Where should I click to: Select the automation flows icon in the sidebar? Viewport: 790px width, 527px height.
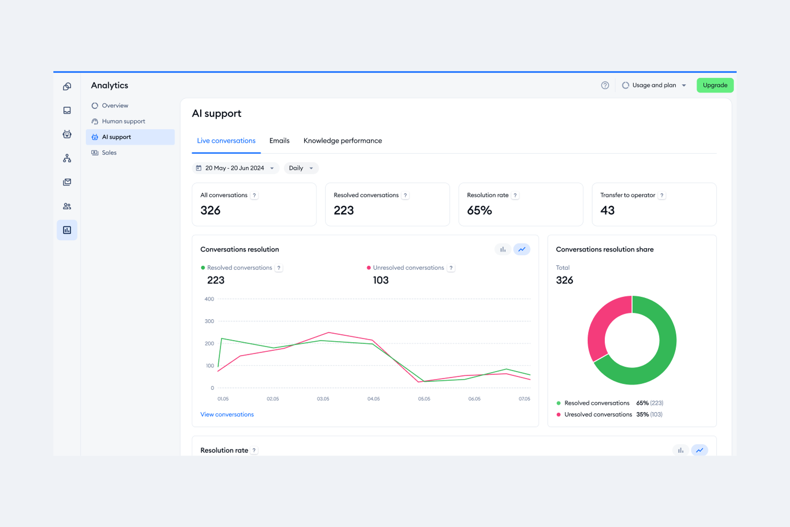tap(67, 158)
